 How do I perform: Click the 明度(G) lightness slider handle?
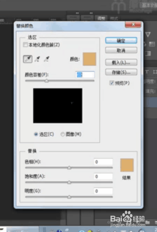point(69,197)
